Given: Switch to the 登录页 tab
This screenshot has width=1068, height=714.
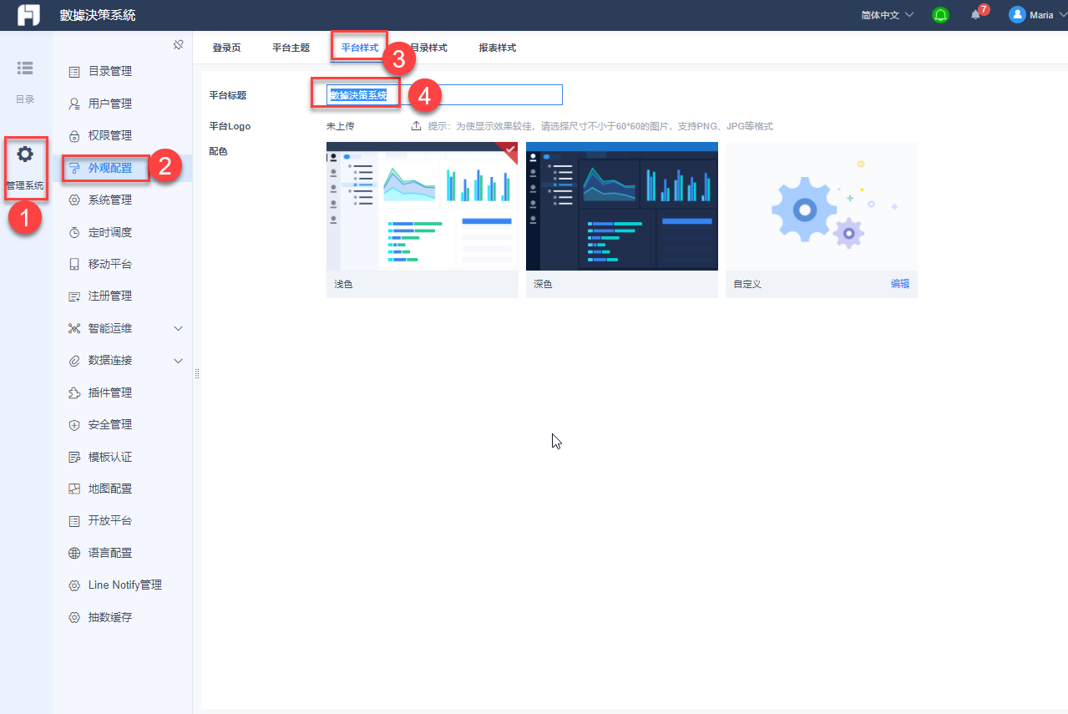Looking at the screenshot, I should tap(226, 48).
